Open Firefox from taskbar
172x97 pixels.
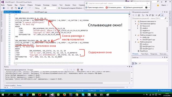point(64,95)
